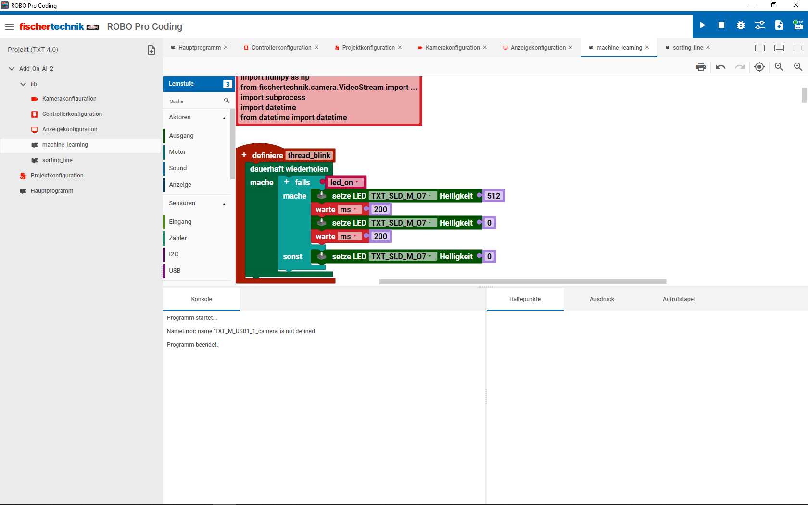Close the sorting_line tab
Image resolution: width=808 pixels, height=505 pixels.
point(708,47)
